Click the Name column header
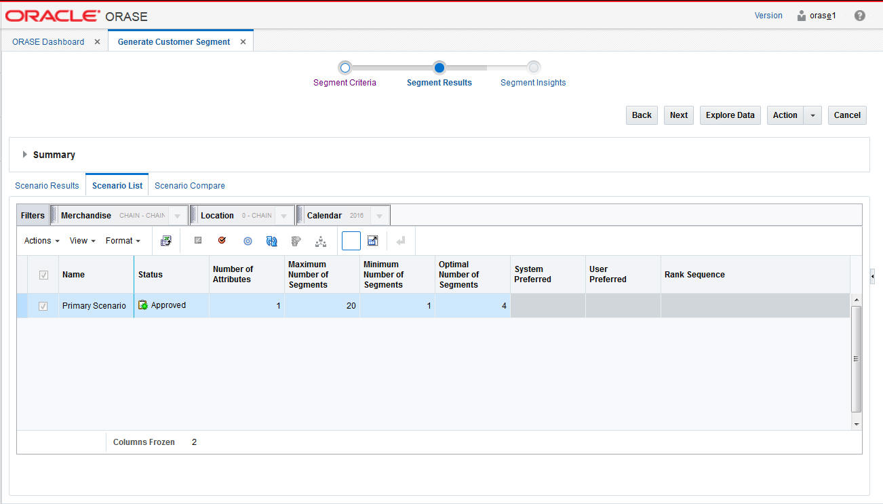The image size is (883, 504). pyautogui.click(x=96, y=275)
